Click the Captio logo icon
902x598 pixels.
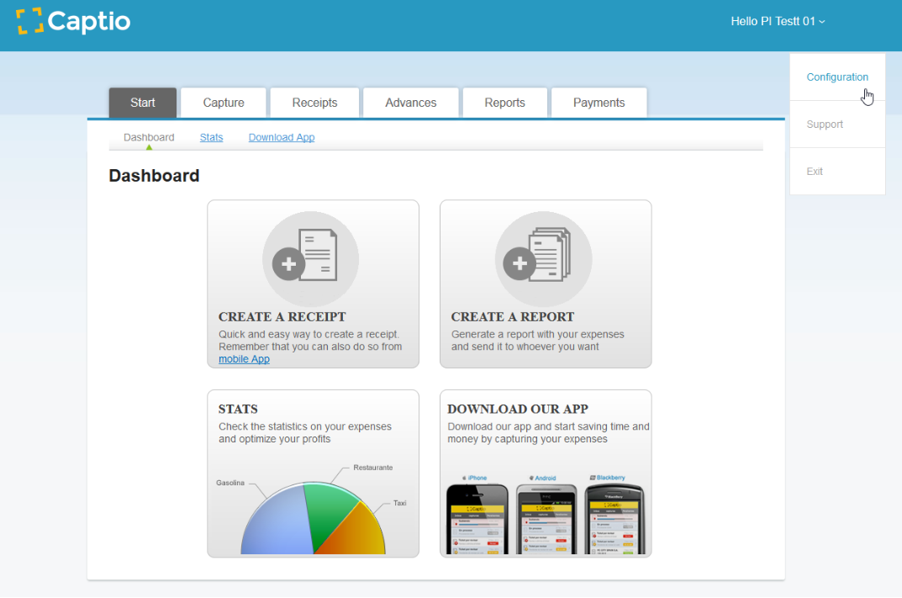29,21
